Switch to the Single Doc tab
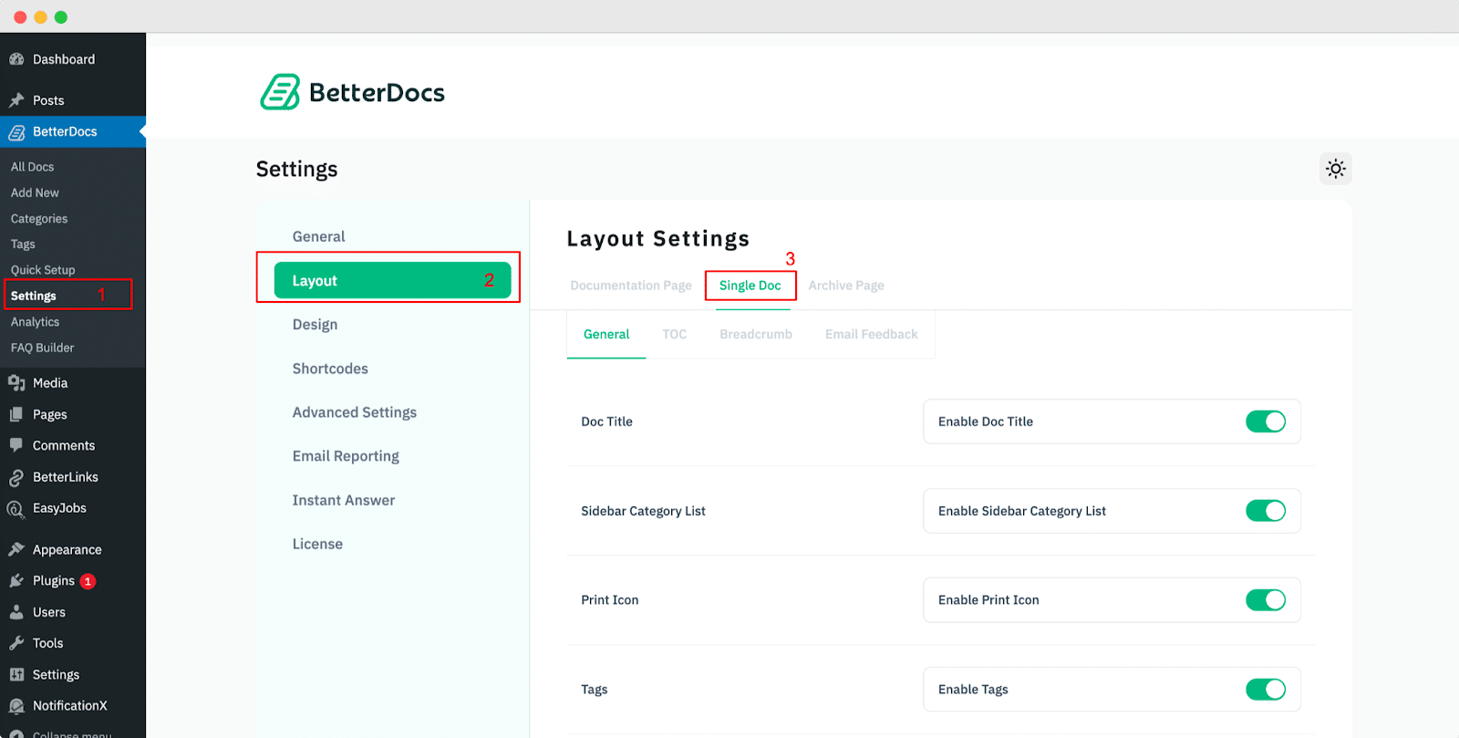This screenshot has height=738, width=1459. click(x=750, y=286)
